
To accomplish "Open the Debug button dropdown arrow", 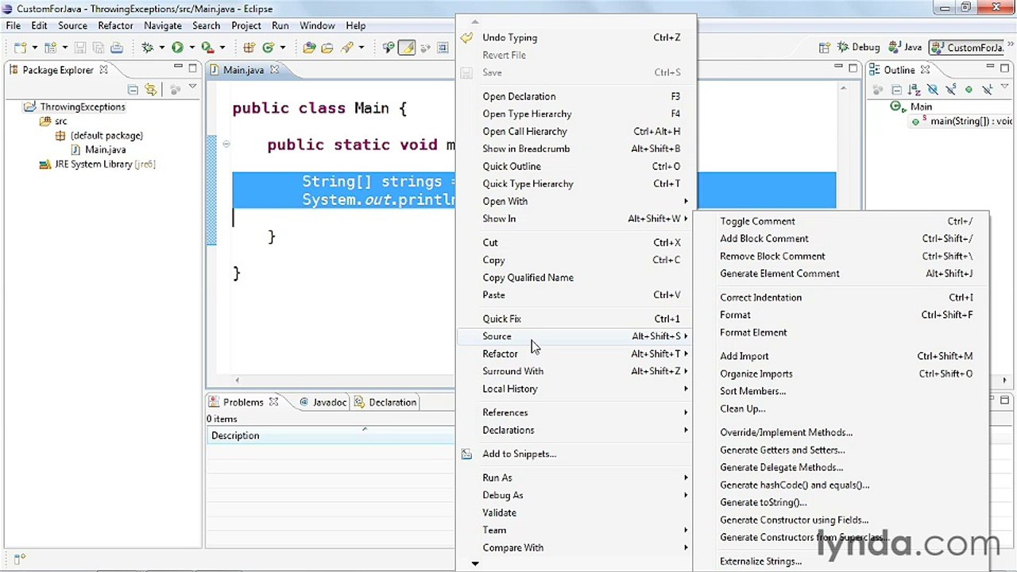I will (161, 48).
